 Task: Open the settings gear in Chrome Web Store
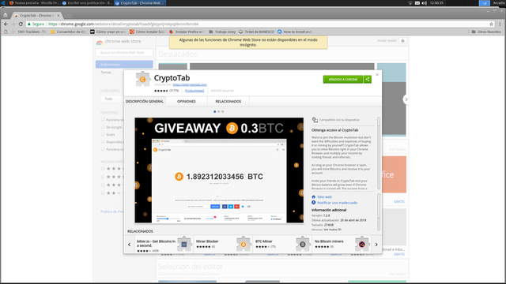point(402,41)
